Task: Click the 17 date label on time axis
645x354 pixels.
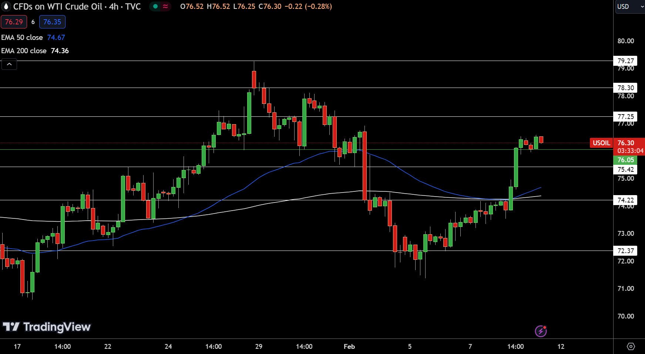Action: 17,346
